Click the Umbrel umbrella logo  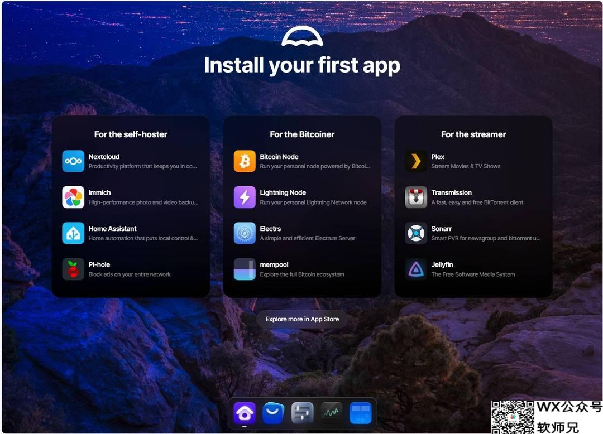302,36
